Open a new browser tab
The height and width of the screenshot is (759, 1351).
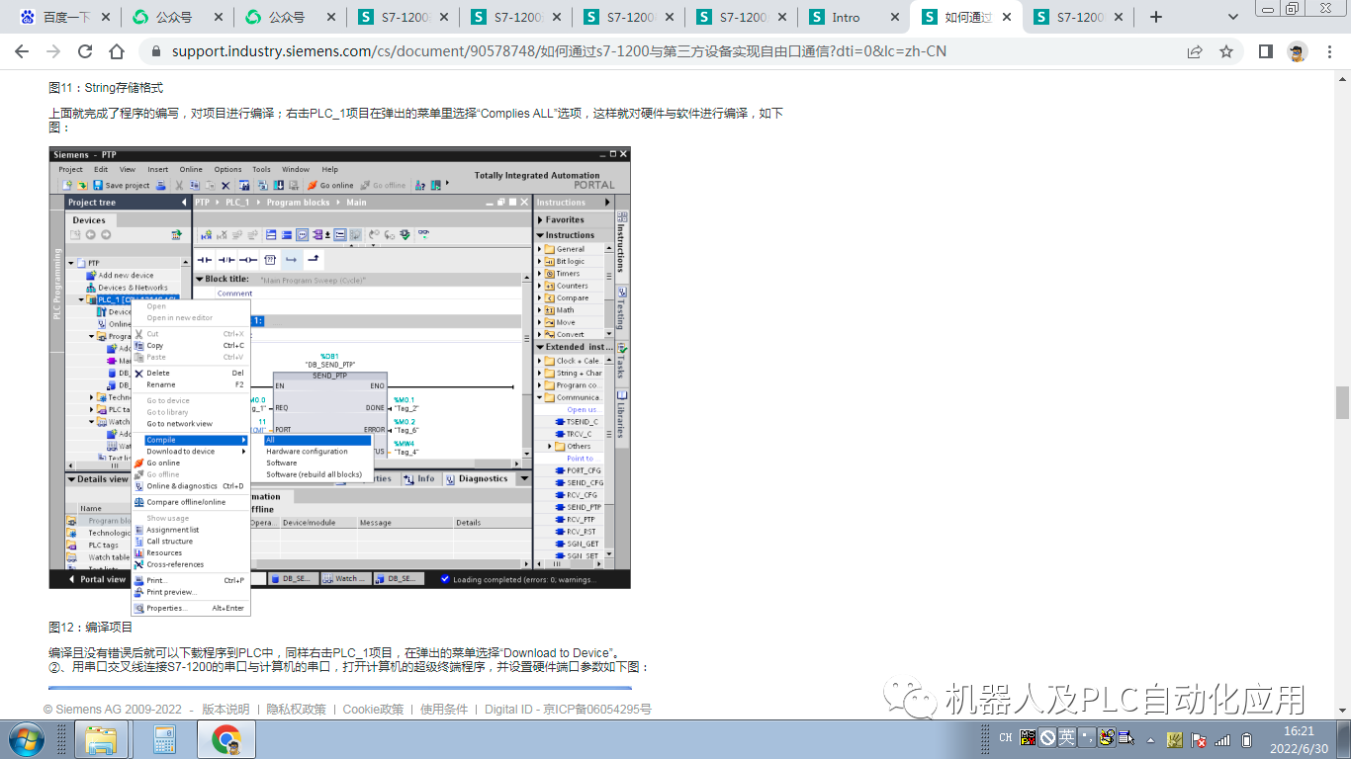(1156, 17)
